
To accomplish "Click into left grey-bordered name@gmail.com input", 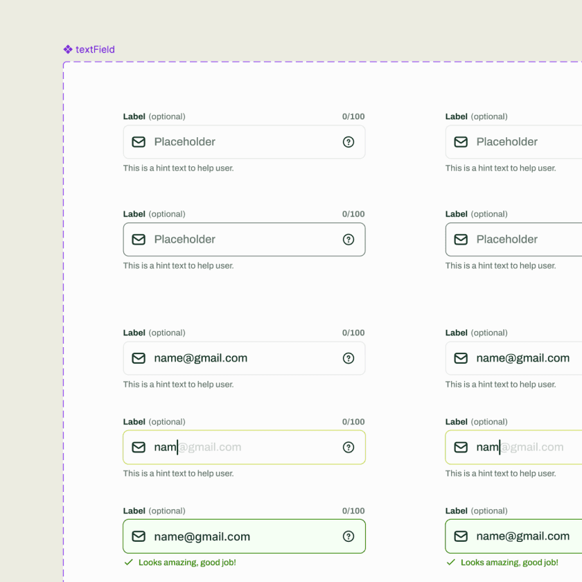I will (x=244, y=358).
